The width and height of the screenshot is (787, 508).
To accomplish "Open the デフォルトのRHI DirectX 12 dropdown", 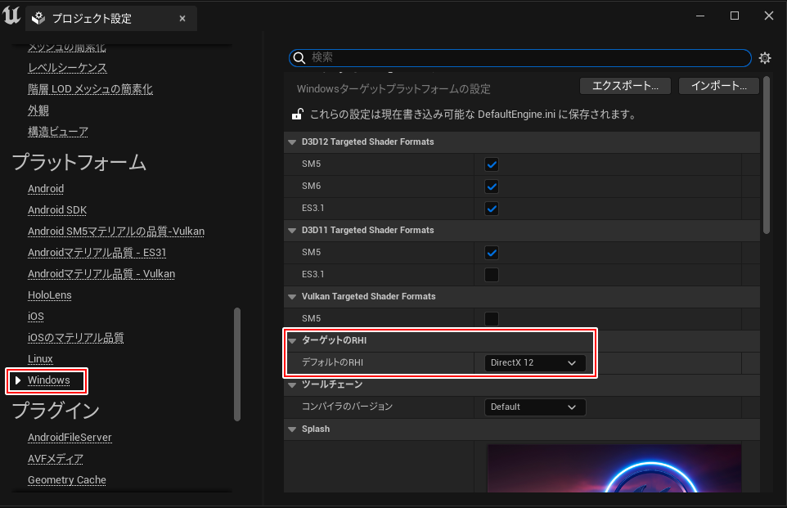I will [533, 362].
